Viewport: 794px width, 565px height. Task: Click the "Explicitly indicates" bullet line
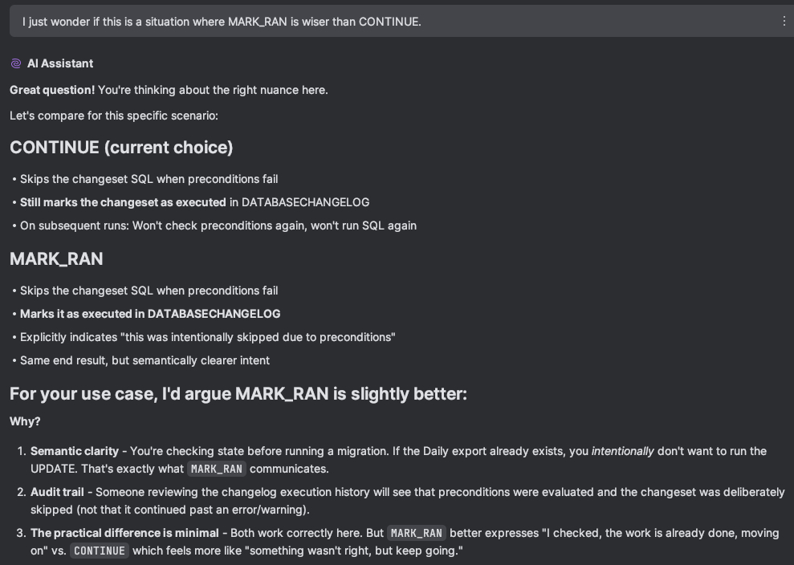pos(208,337)
